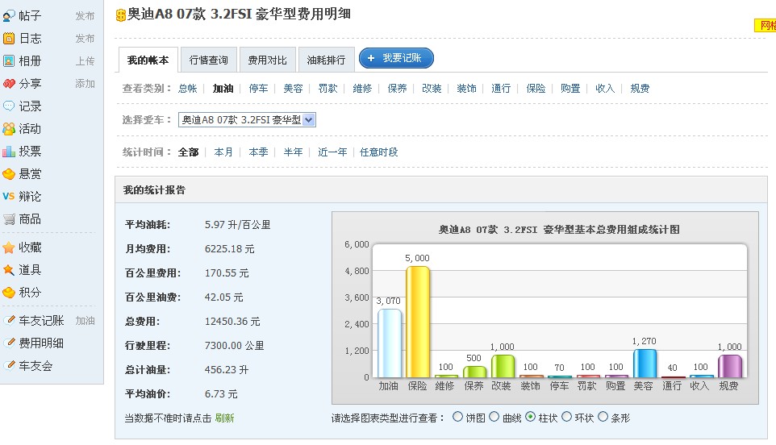The image size is (776, 445).
Task: Filter category by 收入
Action: [x=605, y=89]
